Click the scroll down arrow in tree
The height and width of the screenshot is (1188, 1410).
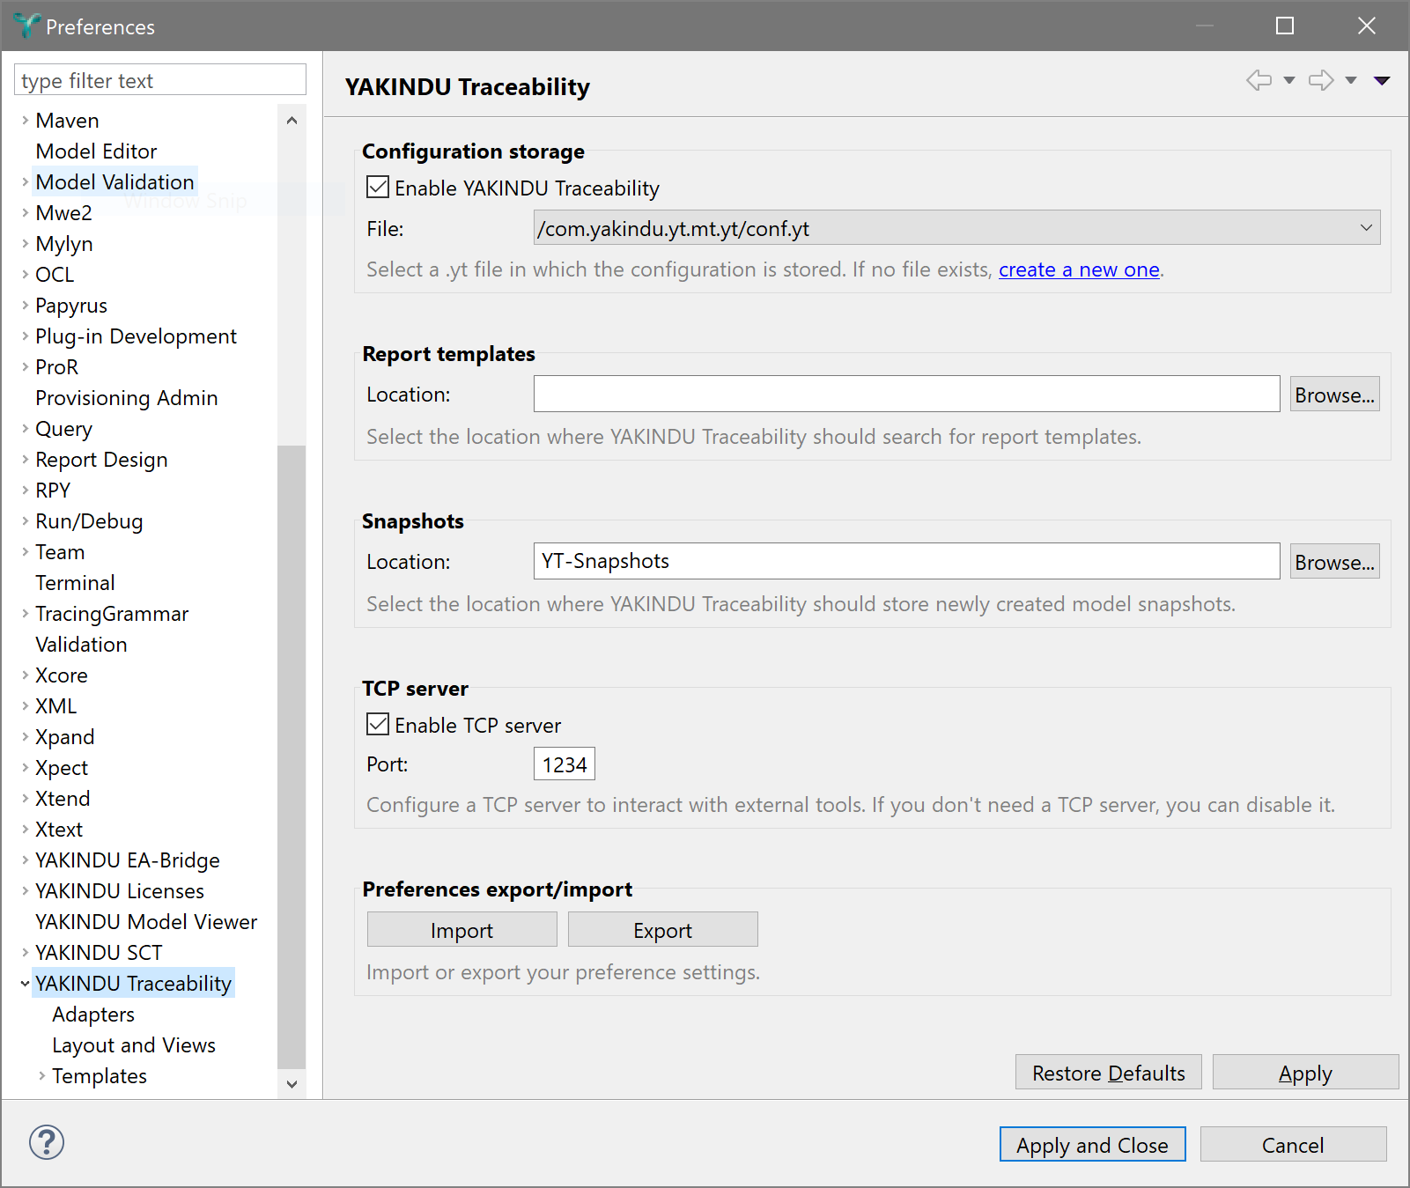pos(292,1084)
